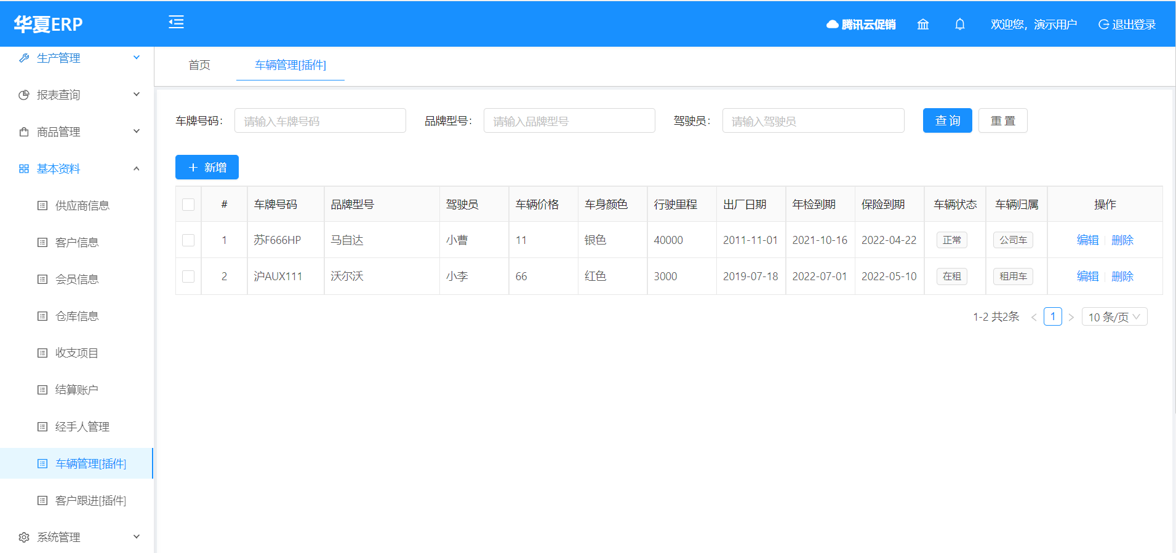Click the 系统管理 gear icon
Viewport: 1176px width, 553px height.
(x=24, y=537)
